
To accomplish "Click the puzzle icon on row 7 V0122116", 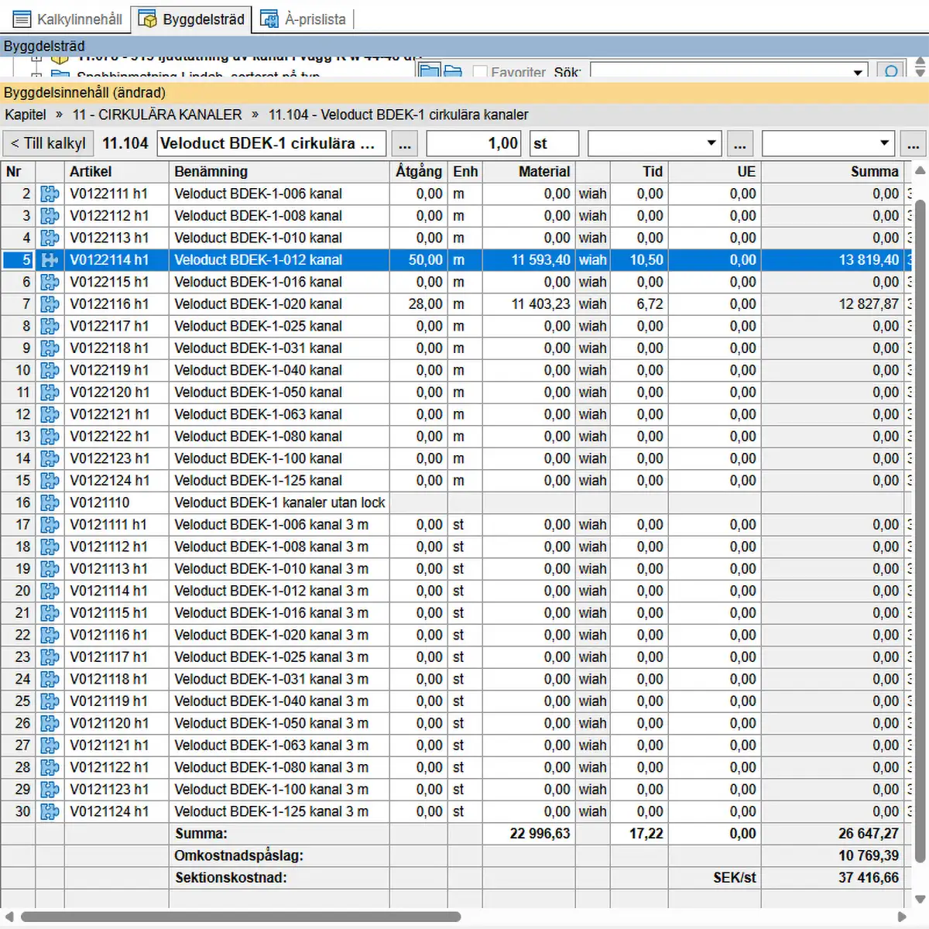I will click(x=50, y=304).
